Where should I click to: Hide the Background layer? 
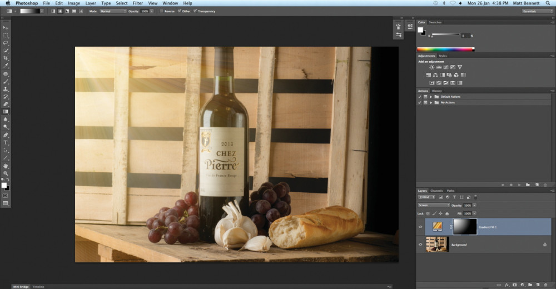coord(420,245)
